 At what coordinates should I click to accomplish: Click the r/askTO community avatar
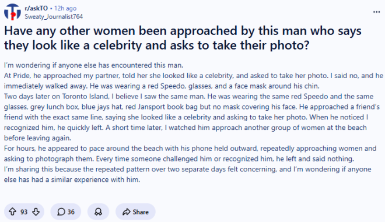pos(12,12)
